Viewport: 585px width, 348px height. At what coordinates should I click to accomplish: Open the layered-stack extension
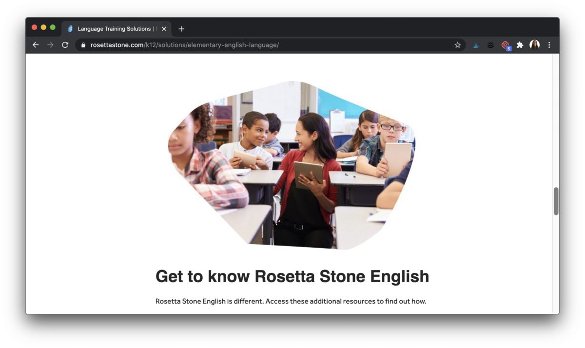tap(490, 45)
